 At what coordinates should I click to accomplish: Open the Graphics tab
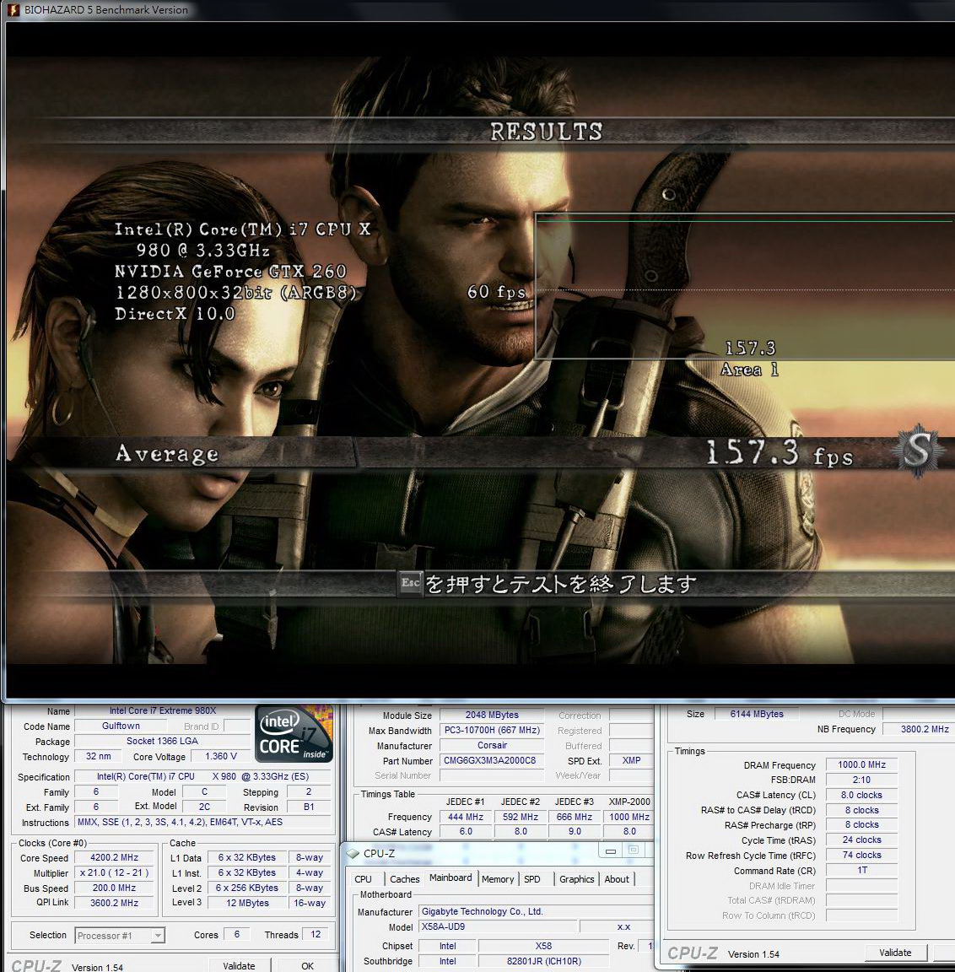(x=577, y=879)
